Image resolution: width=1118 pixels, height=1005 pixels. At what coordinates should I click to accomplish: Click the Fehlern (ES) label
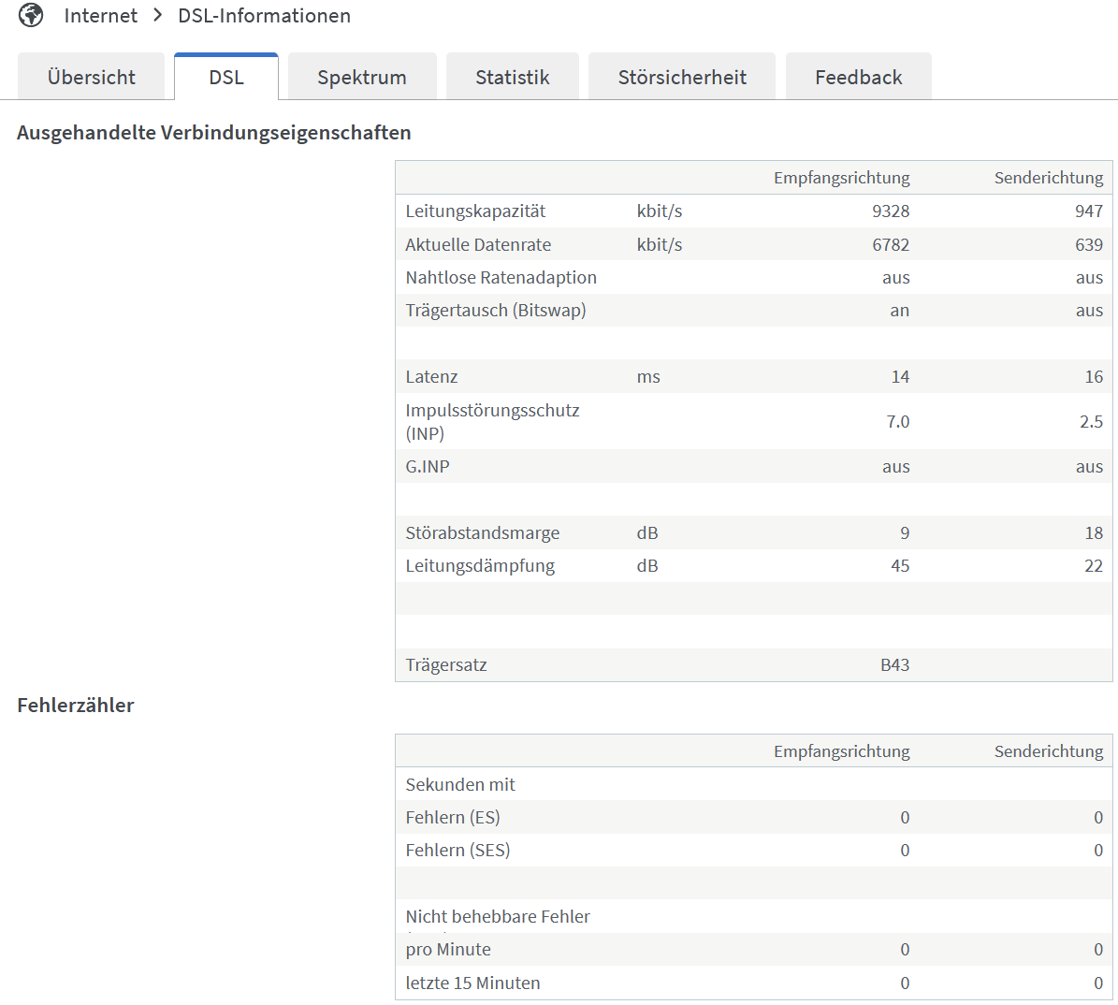(453, 818)
